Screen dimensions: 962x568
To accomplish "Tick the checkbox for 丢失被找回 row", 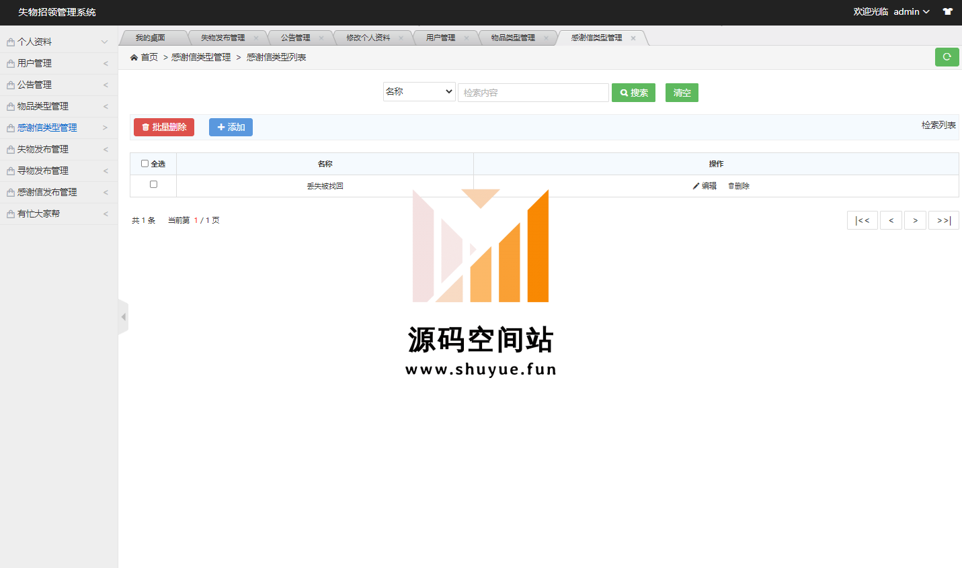I will 153,184.
